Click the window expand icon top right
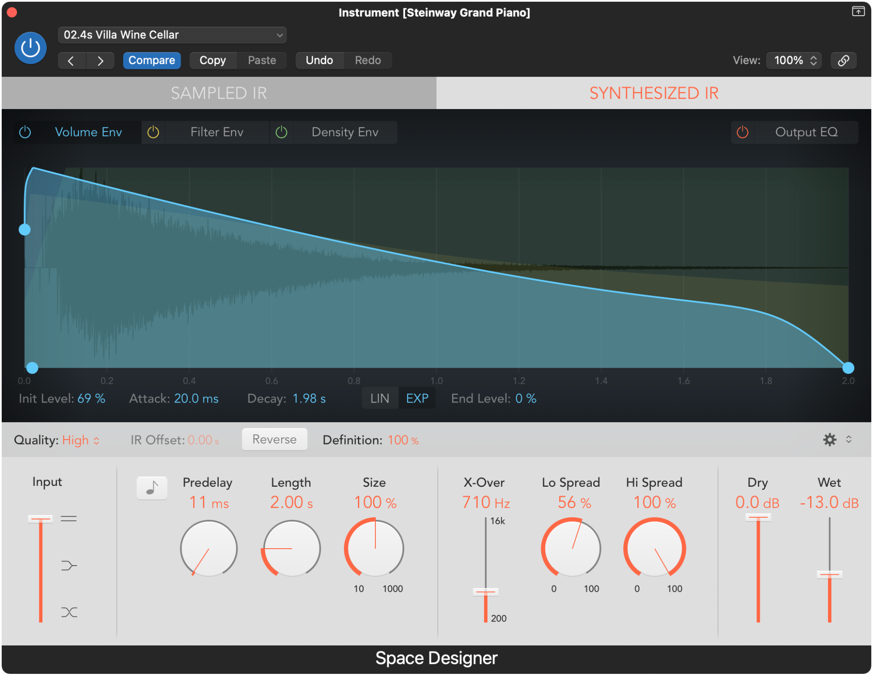 858,12
